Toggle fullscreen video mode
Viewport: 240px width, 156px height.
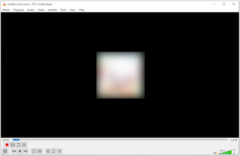coord(34,151)
